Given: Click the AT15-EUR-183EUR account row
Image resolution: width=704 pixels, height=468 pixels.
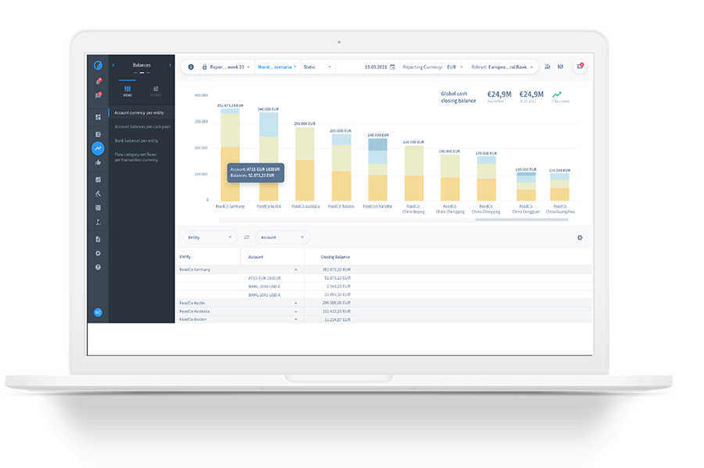Looking at the screenshot, I should pyautogui.click(x=384, y=278).
